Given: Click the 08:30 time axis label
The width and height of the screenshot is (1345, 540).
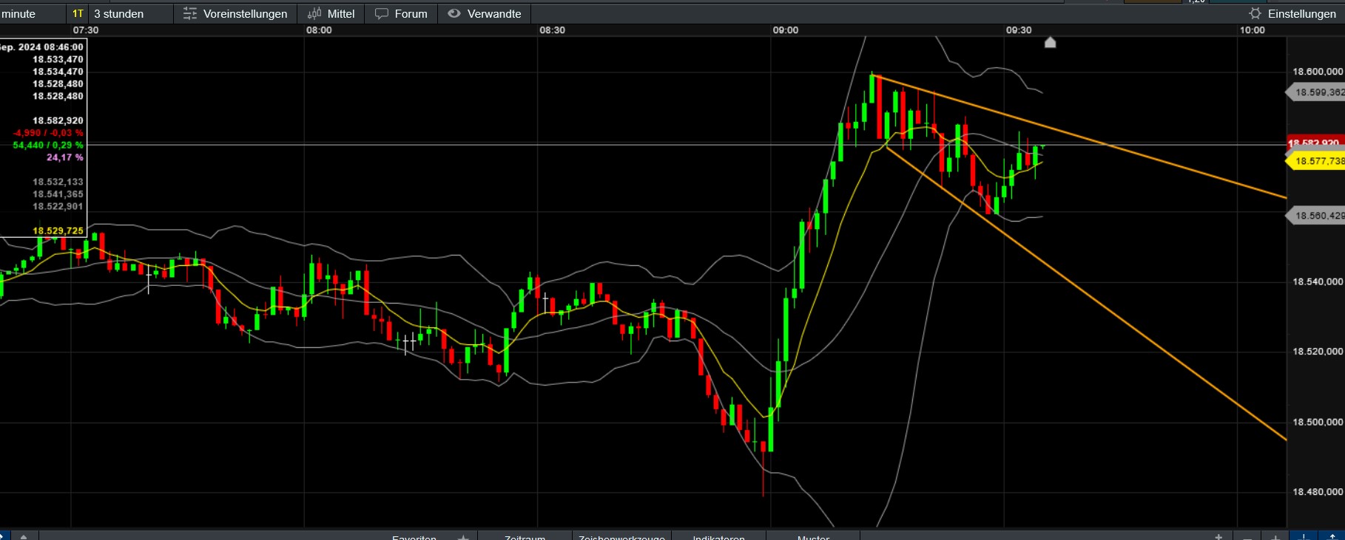Looking at the screenshot, I should pyautogui.click(x=552, y=30).
